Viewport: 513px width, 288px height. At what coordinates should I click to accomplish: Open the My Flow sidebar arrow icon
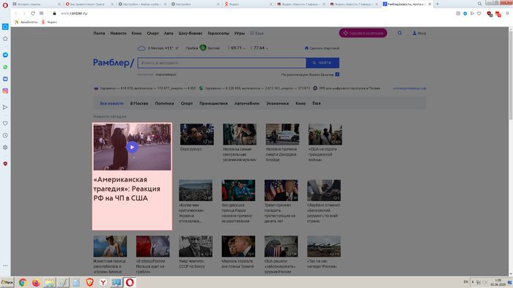click(x=5, y=107)
